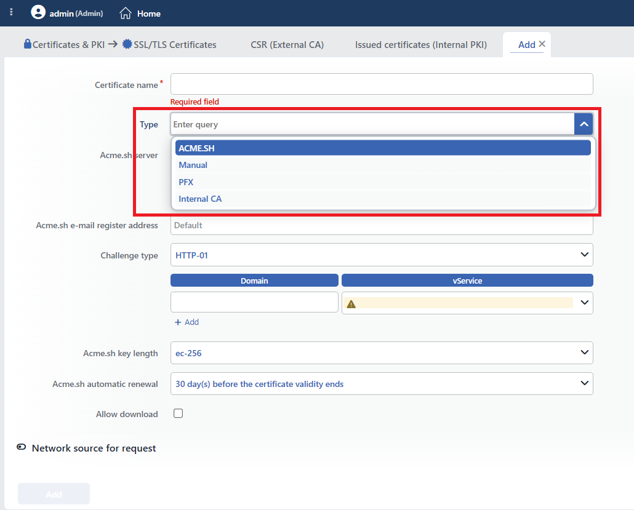Close the Add tab with X
This screenshot has width=634, height=510.
pyautogui.click(x=542, y=44)
